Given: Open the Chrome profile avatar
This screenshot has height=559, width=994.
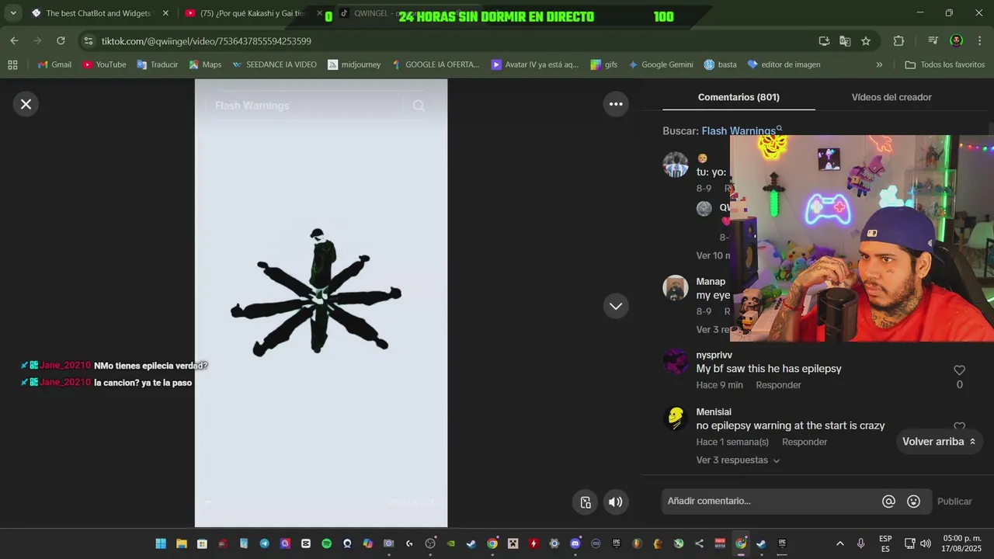Looking at the screenshot, I should [x=957, y=41].
